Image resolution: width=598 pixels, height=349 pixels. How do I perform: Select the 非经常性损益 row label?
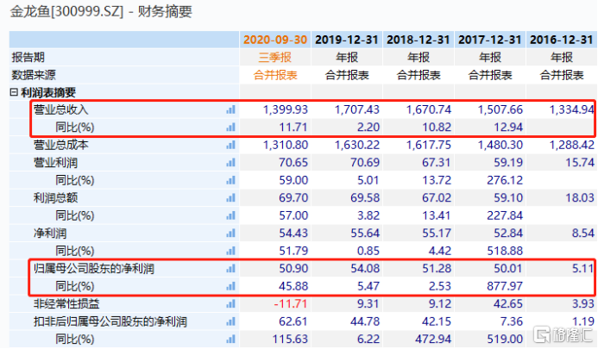[x=66, y=303]
